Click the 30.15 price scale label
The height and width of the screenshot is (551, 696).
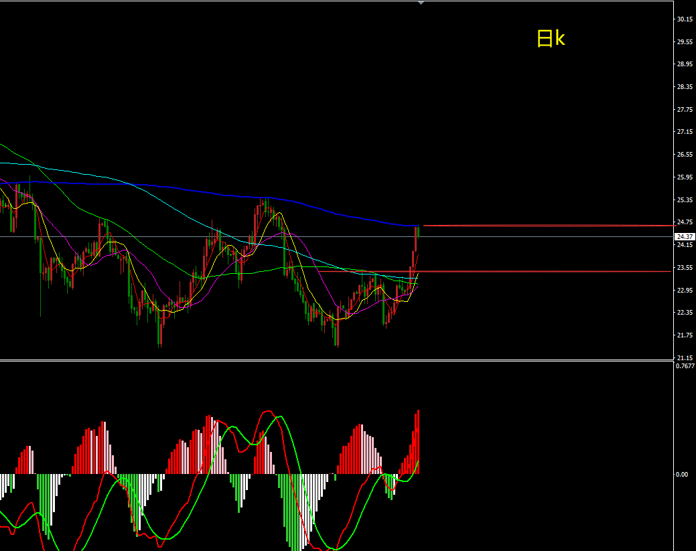(685, 19)
